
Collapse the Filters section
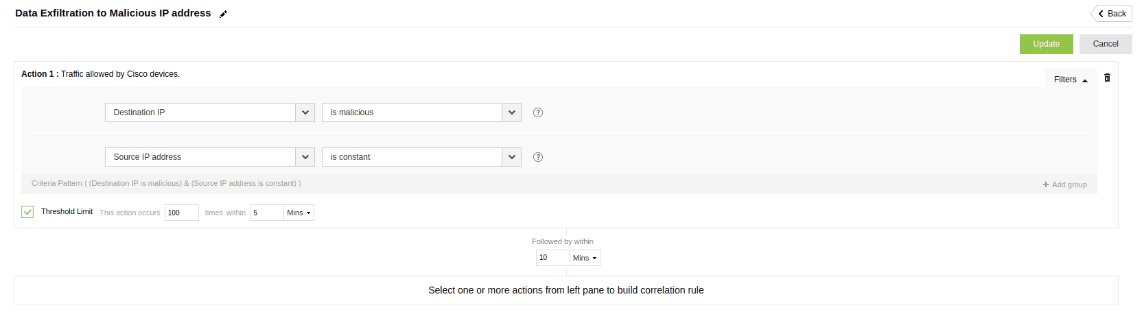[1071, 80]
